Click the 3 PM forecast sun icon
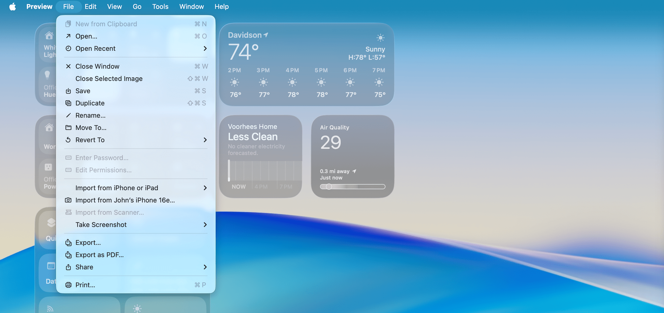Image resolution: width=664 pixels, height=313 pixels. click(x=264, y=82)
